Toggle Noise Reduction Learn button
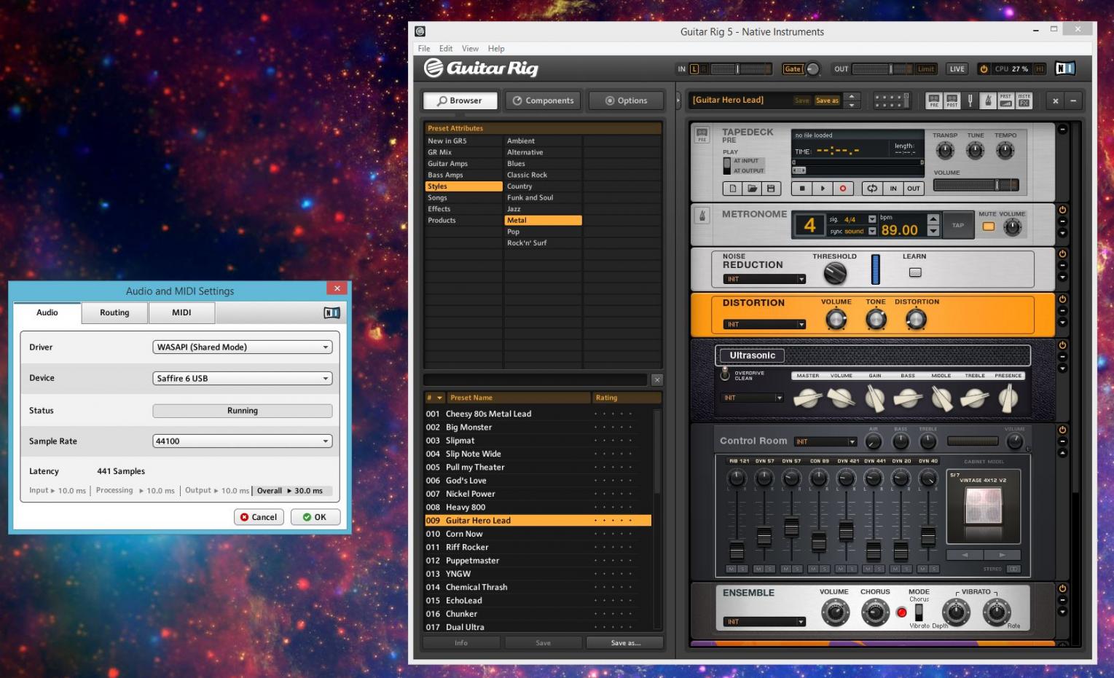This screenshot has width=1114, height=678. (x=915, y=272)
